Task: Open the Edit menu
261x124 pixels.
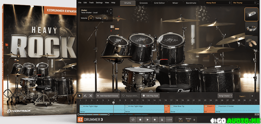Action: (85, 3)
